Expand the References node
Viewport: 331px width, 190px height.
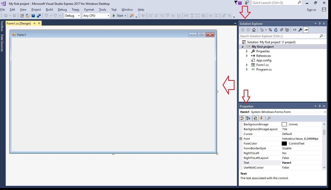(246, 56)
